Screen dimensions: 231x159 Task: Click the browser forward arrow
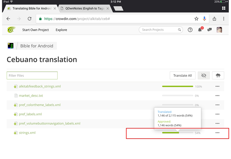pos(19,19)
